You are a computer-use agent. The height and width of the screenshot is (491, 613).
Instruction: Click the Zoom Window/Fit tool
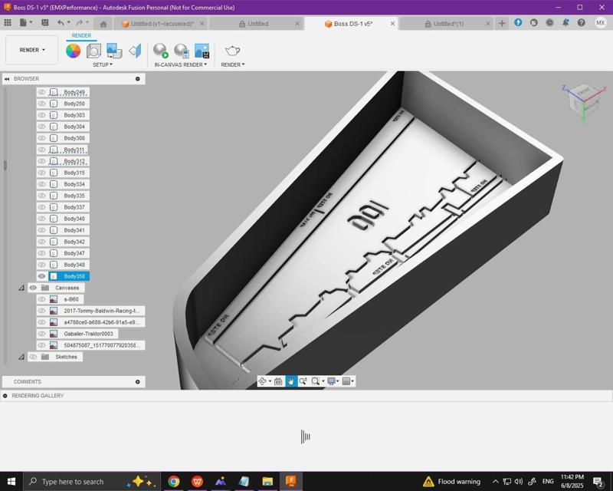[316, 381]
